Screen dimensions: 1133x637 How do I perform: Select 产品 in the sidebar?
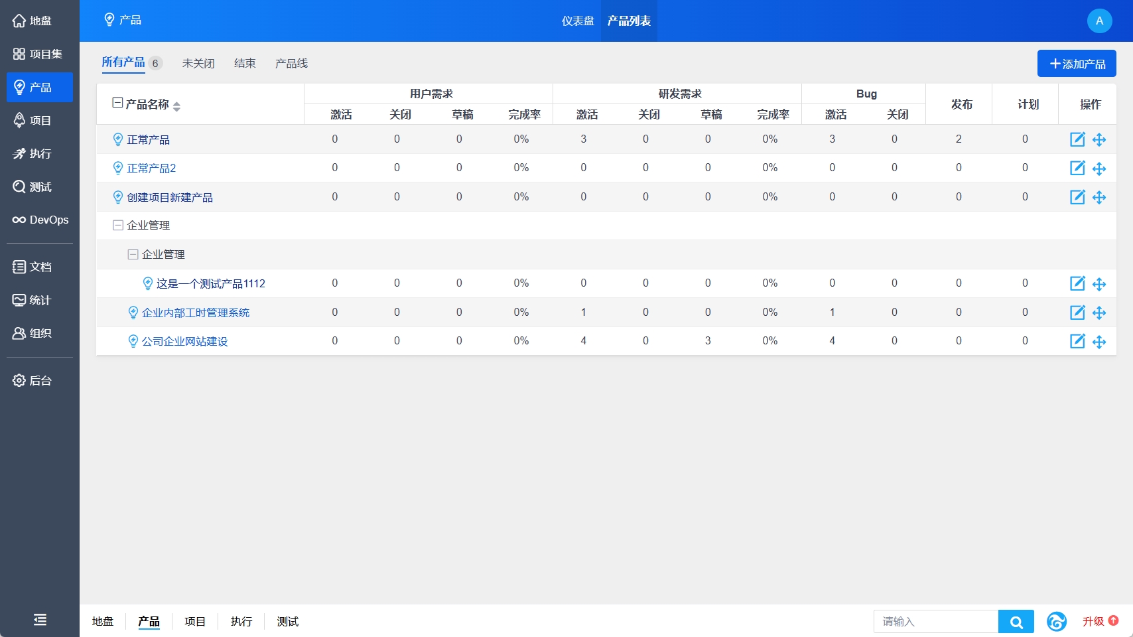pyautogui.click(x=40, y=87)
